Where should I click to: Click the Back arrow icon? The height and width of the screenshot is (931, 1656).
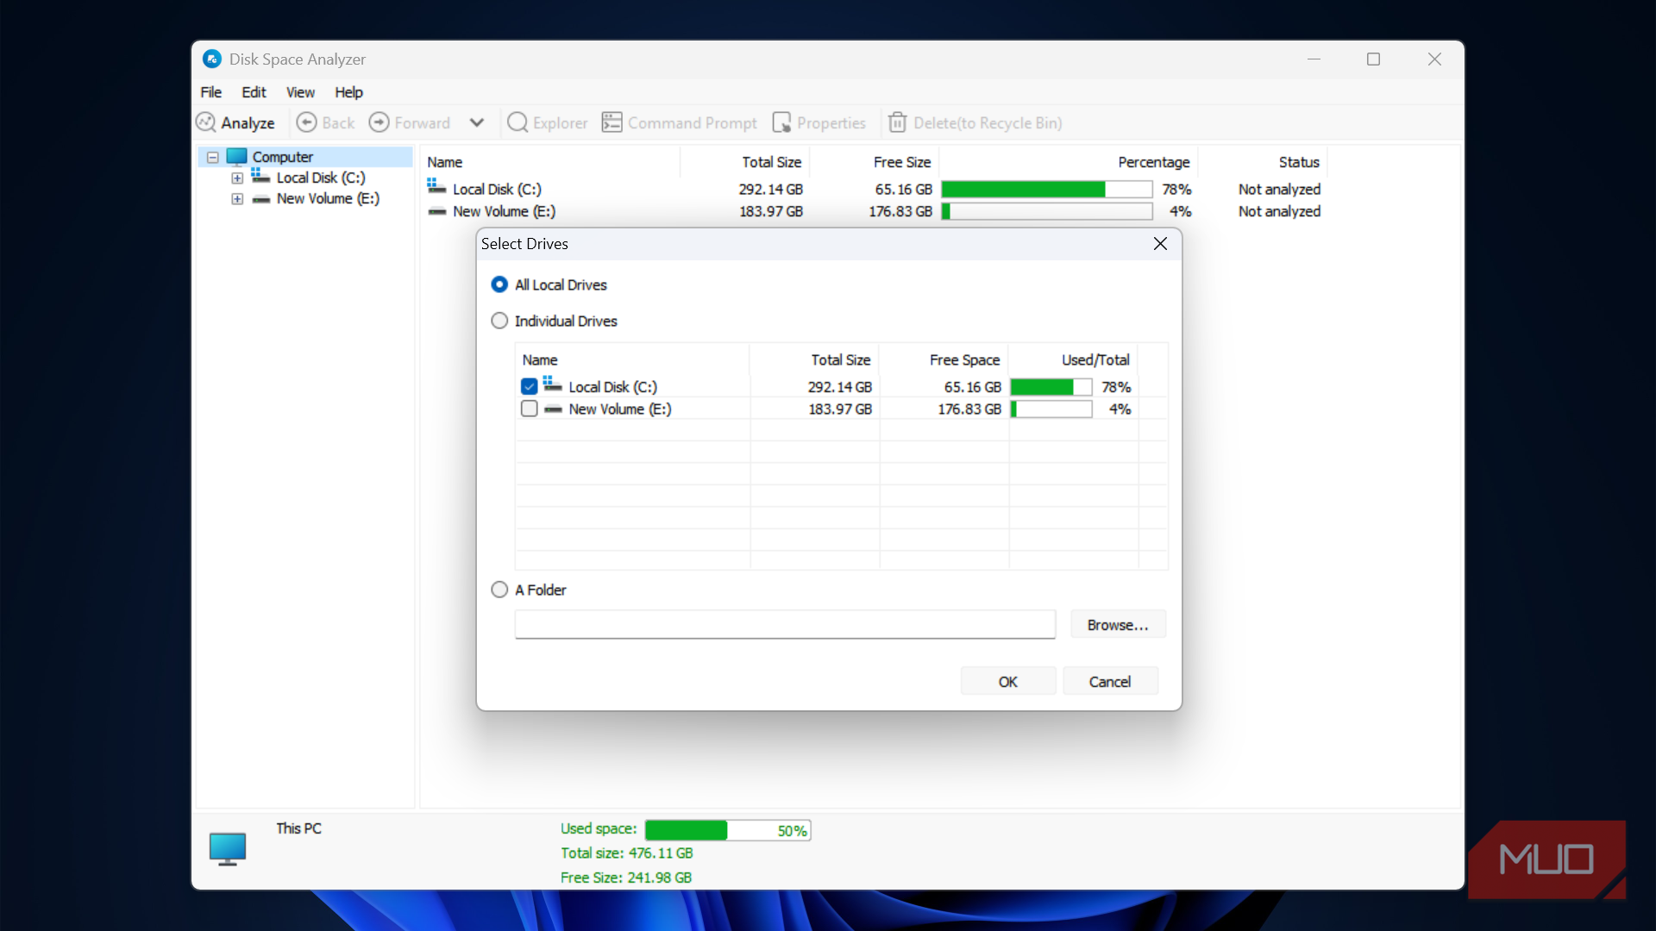(x=306, y=122)
